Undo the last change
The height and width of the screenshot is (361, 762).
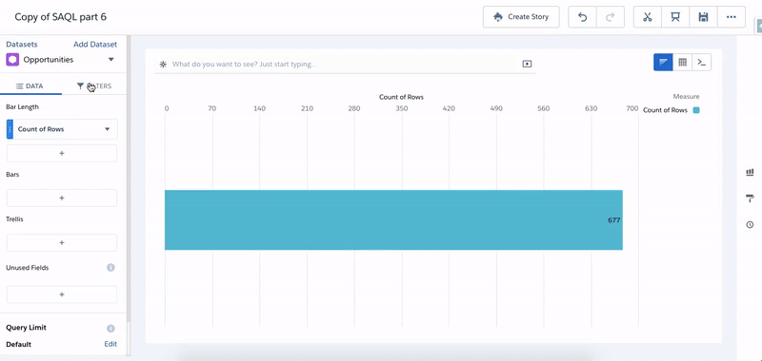(x=582, y=17)
